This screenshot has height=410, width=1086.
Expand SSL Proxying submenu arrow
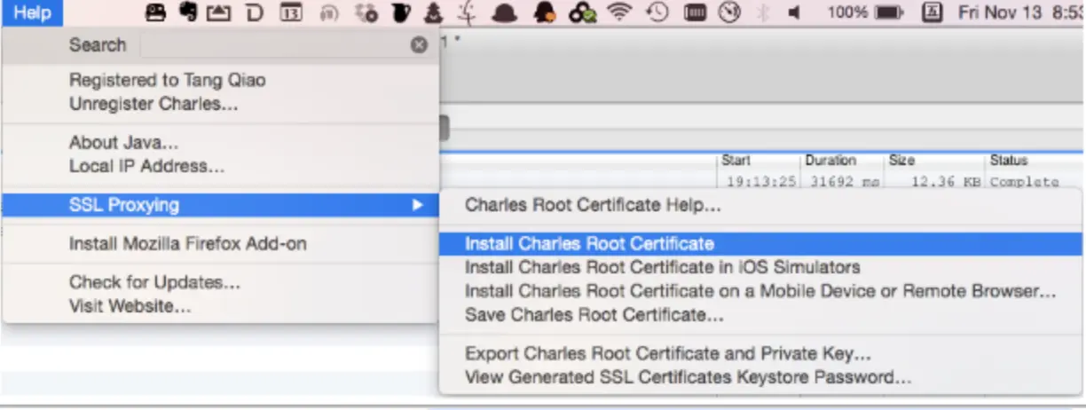(417, 205)
